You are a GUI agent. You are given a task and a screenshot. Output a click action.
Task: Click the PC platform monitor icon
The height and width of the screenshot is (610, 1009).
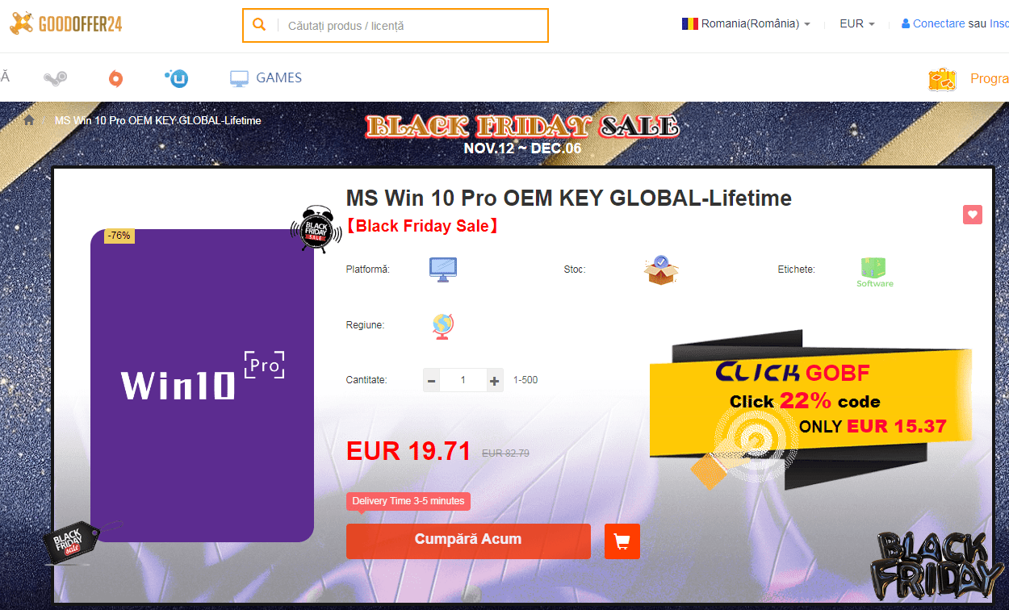(x=443, y=269)
